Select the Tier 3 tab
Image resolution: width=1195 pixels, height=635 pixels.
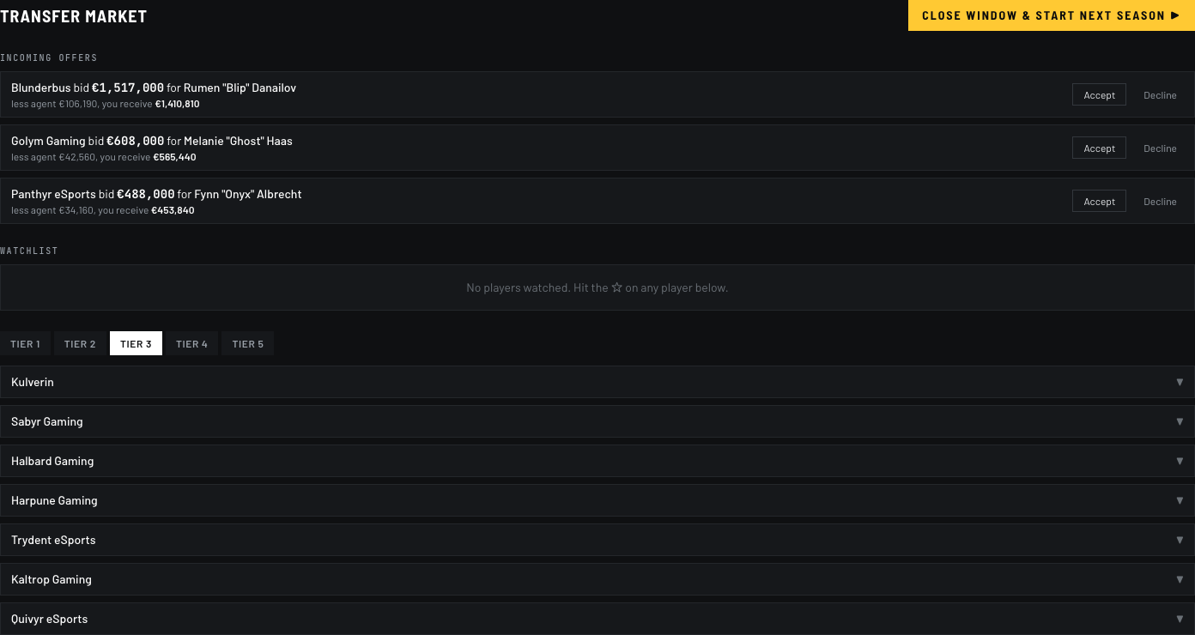[x=136, y=344]
